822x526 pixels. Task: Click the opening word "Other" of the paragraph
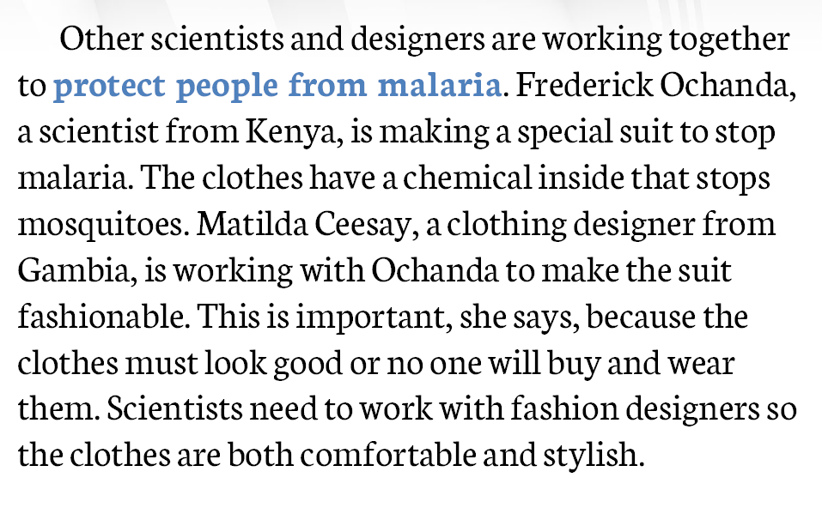pyautogui.click(x=100, y=39)
